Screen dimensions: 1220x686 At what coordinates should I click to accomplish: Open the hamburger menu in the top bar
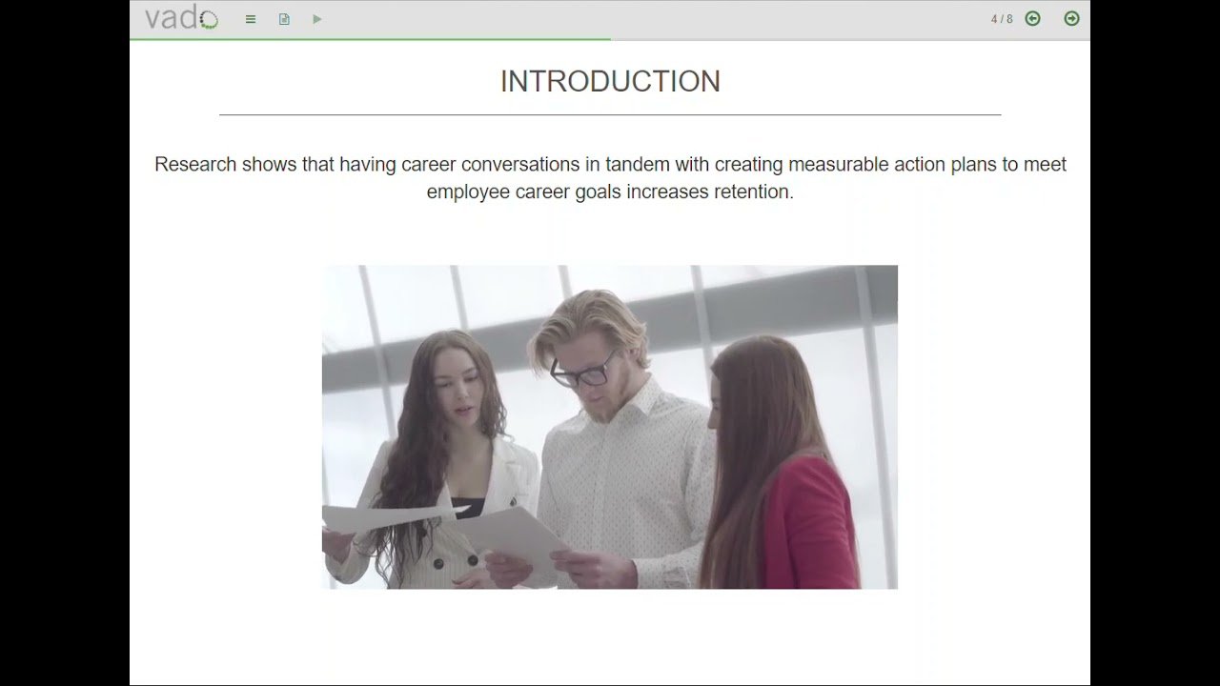coord(251,19)
